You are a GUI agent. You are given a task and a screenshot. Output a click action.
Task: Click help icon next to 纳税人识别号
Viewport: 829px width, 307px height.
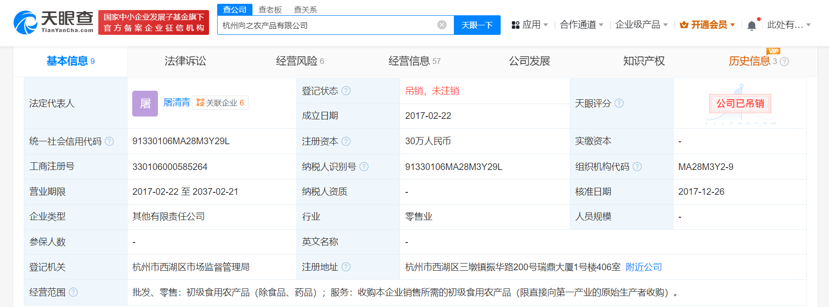(364, 167)
